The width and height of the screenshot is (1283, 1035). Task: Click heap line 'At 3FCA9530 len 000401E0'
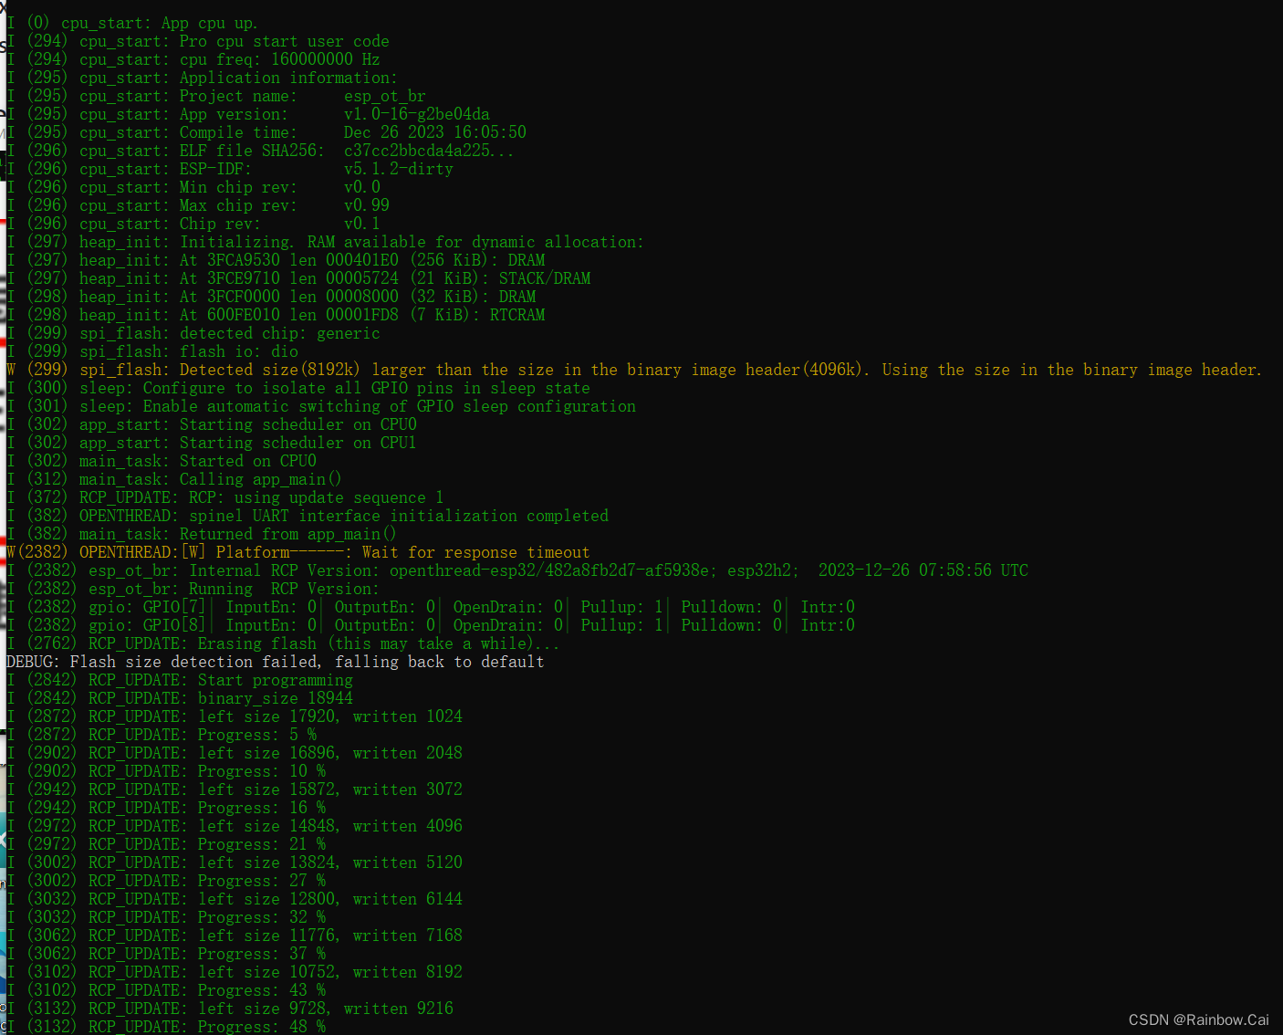click(276, 260)
